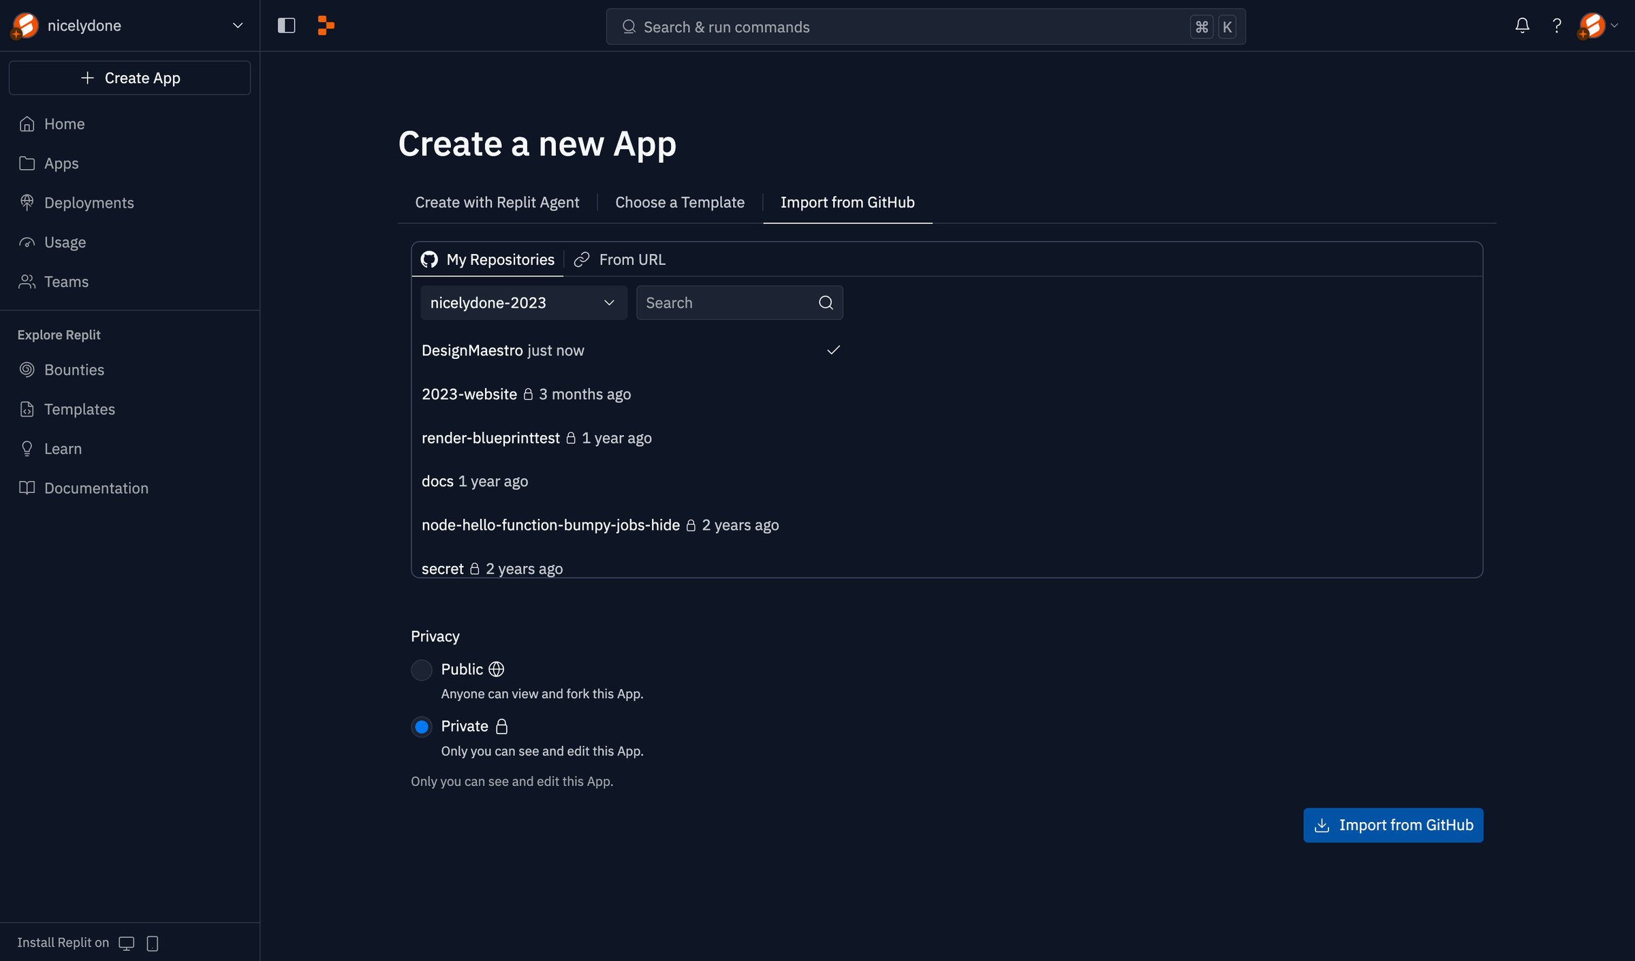Open Usage in sidebar

point(129,242)
